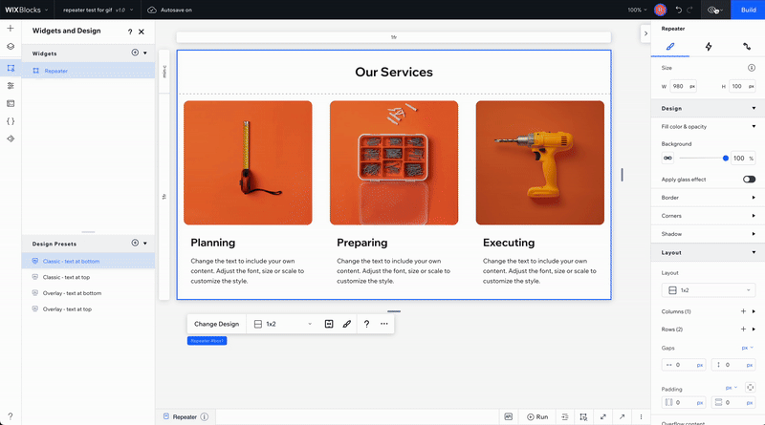Edit the horizontal gap field

[x=683, y=365]
